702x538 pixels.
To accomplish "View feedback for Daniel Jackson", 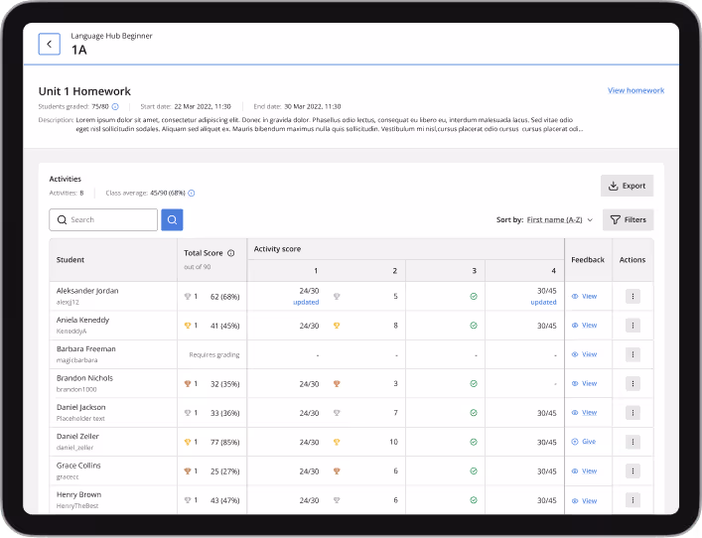I will pos(584,413).
